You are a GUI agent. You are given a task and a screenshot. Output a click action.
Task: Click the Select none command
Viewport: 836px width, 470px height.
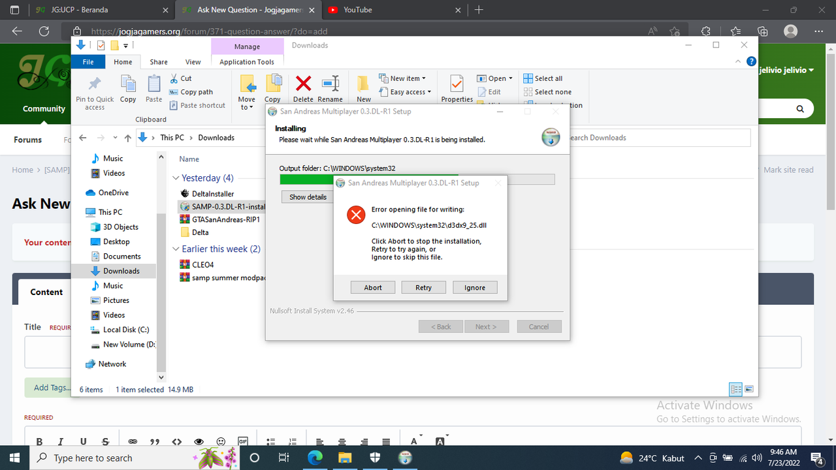(x=547, y=92)
